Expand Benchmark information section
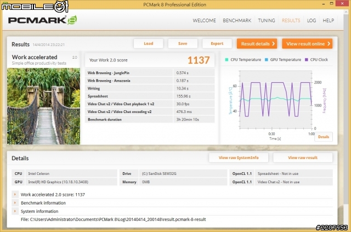 [15, 203]
